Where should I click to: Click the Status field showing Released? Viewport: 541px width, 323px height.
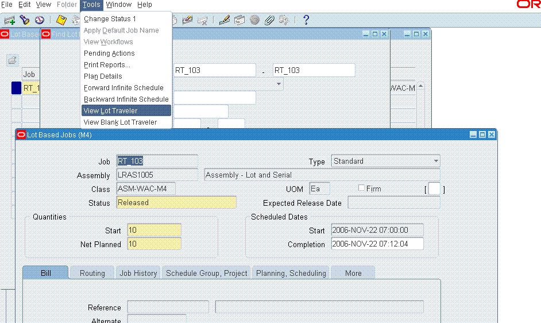click(176, 202)
